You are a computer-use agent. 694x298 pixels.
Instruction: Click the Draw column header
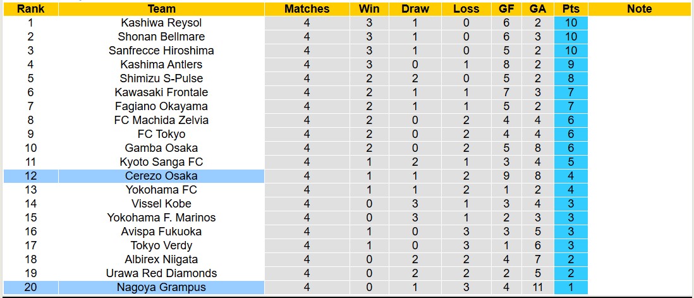click(415, 9)
